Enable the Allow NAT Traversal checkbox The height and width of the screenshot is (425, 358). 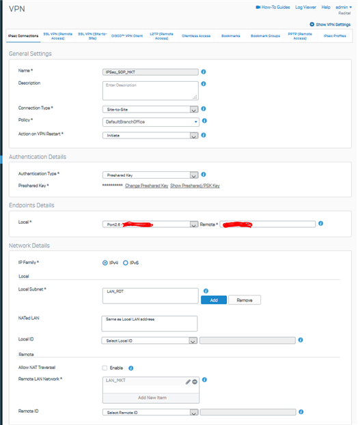105,368
